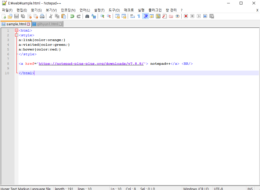
Task: Save current recorded macro icon
Action: click(212, 16)
